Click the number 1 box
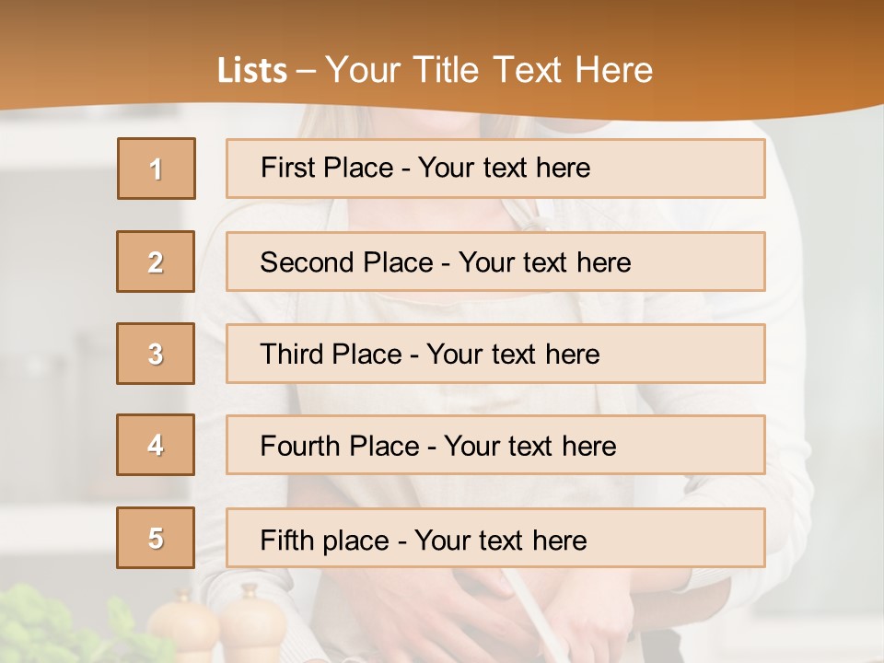Screen dimensions: 884x663 point(157,169)
